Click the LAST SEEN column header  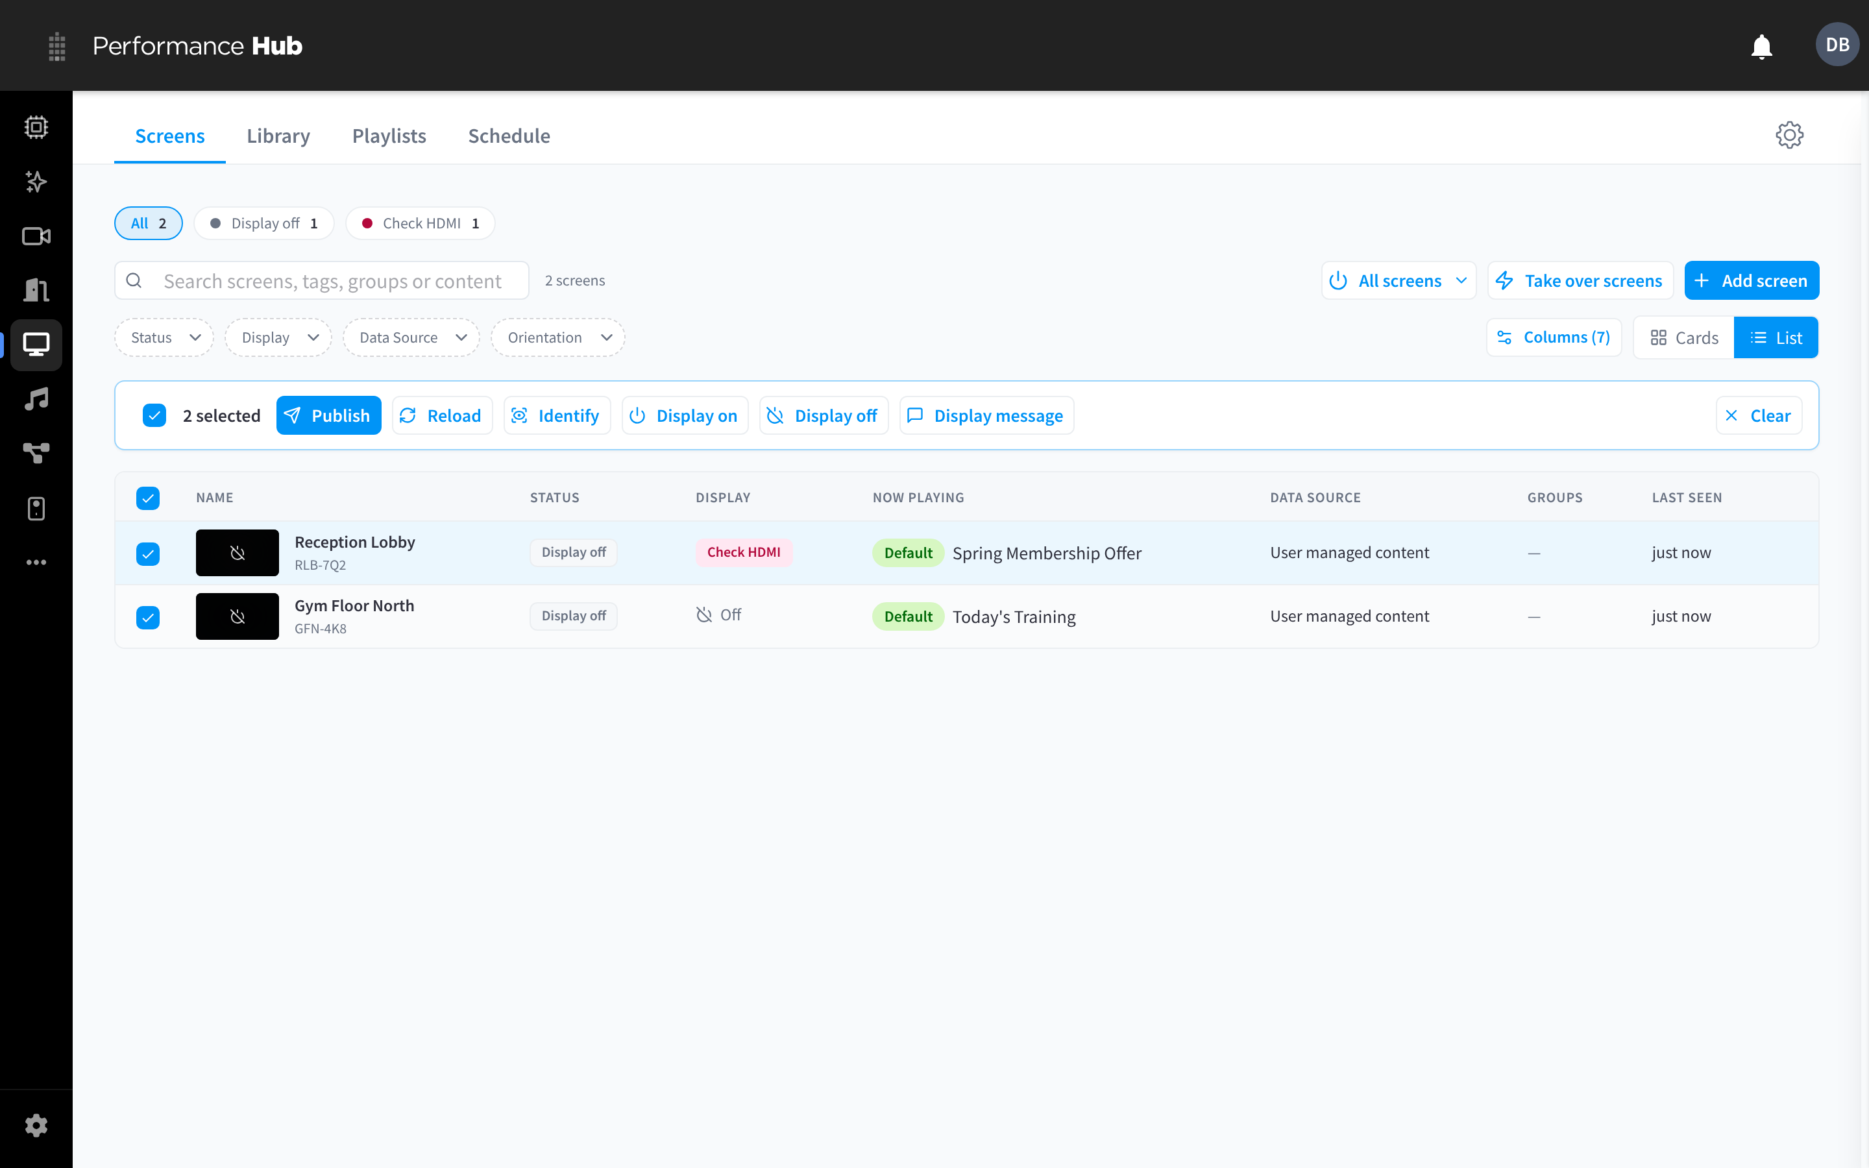[1687, 498]
